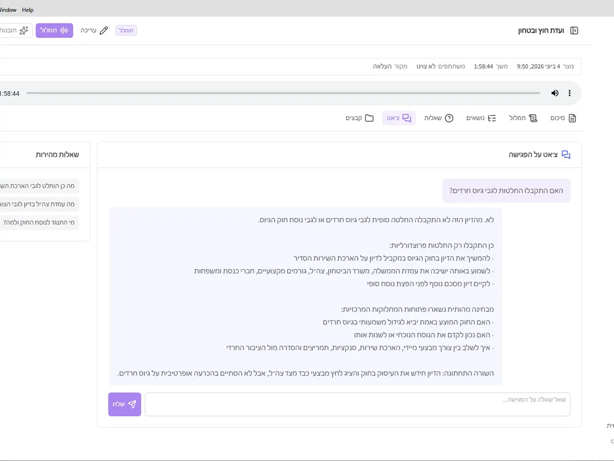This screenshot has width=614, height=461.
Task: Focus the שאל שאלה על הפגישה input
Action: tap(357, 404)
